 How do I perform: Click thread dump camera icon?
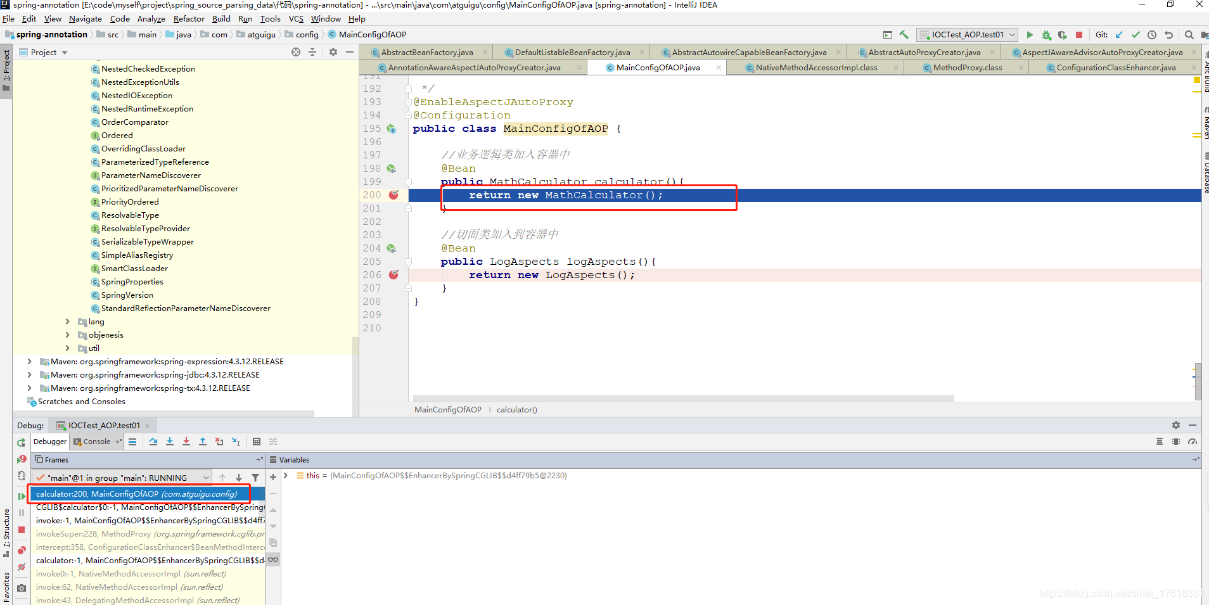tap(22, 588)
